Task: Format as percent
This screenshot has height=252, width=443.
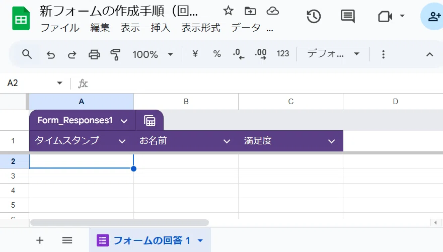Action: pos(216,54)
